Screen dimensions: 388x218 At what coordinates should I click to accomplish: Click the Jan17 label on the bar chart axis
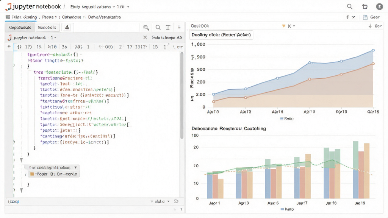click(302, 203)
